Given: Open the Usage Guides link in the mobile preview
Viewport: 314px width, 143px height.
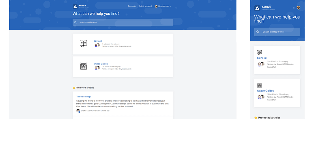Looking at the screenshot, I should [265, 91].
